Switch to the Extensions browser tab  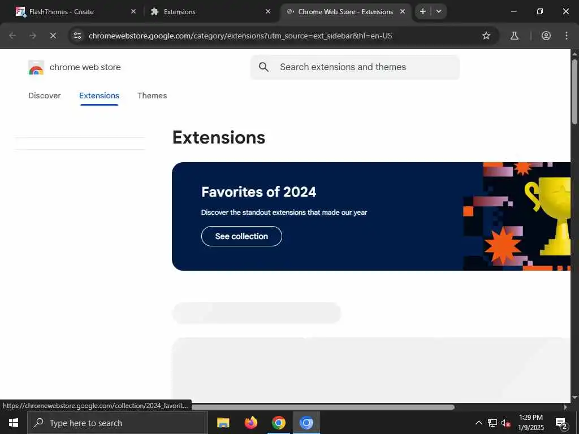tap(210, 12)
